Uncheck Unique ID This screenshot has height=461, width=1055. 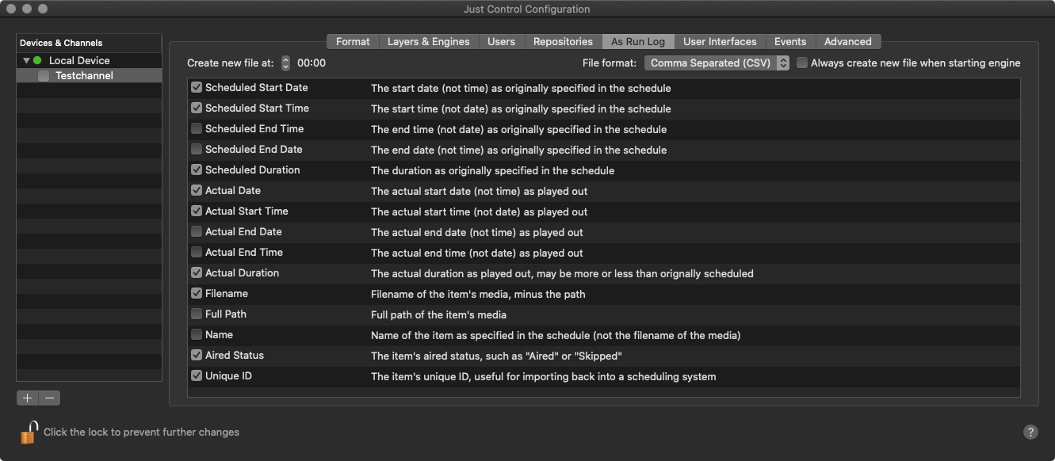point(197,375)
